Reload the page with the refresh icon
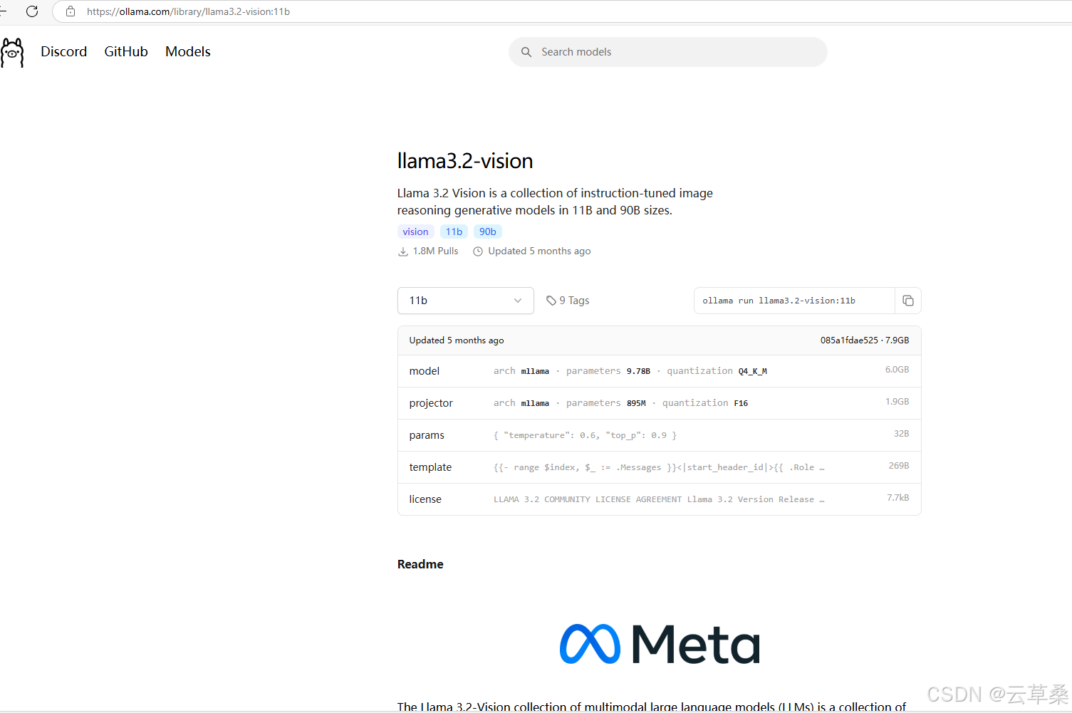Viewport: 1072px width, 713px height. point(32,11)
